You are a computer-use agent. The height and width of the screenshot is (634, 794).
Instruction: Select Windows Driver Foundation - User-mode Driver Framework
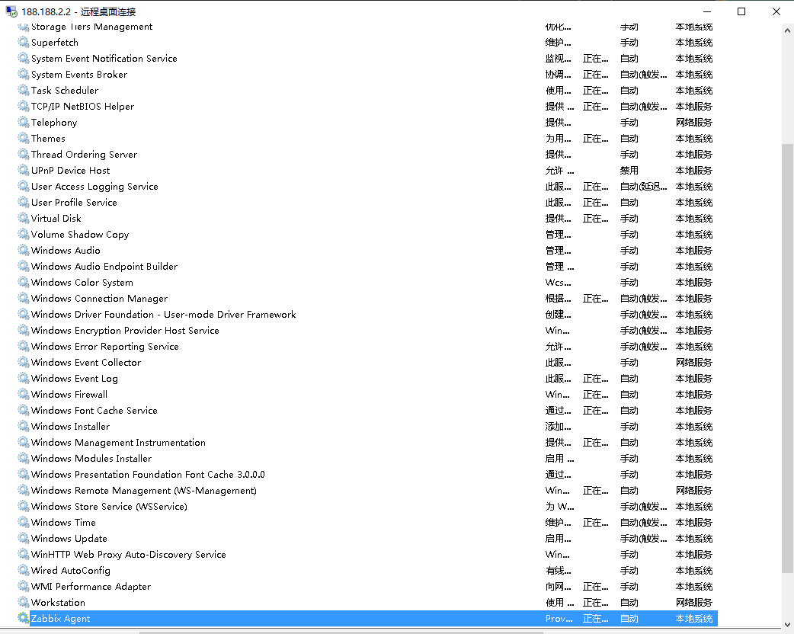pyautogui.click(x=164, y=315)
